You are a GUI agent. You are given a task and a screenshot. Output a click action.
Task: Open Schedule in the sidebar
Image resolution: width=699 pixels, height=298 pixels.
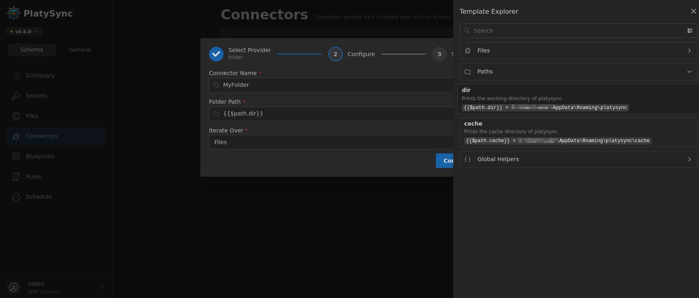pos(56,197)
